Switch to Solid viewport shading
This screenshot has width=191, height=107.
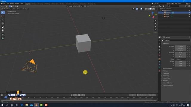click(150, 9)
